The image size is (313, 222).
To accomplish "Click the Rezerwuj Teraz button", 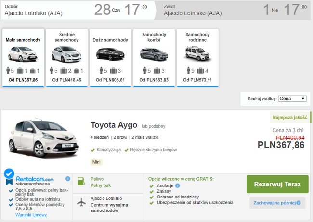I will [x=277, y=184].
